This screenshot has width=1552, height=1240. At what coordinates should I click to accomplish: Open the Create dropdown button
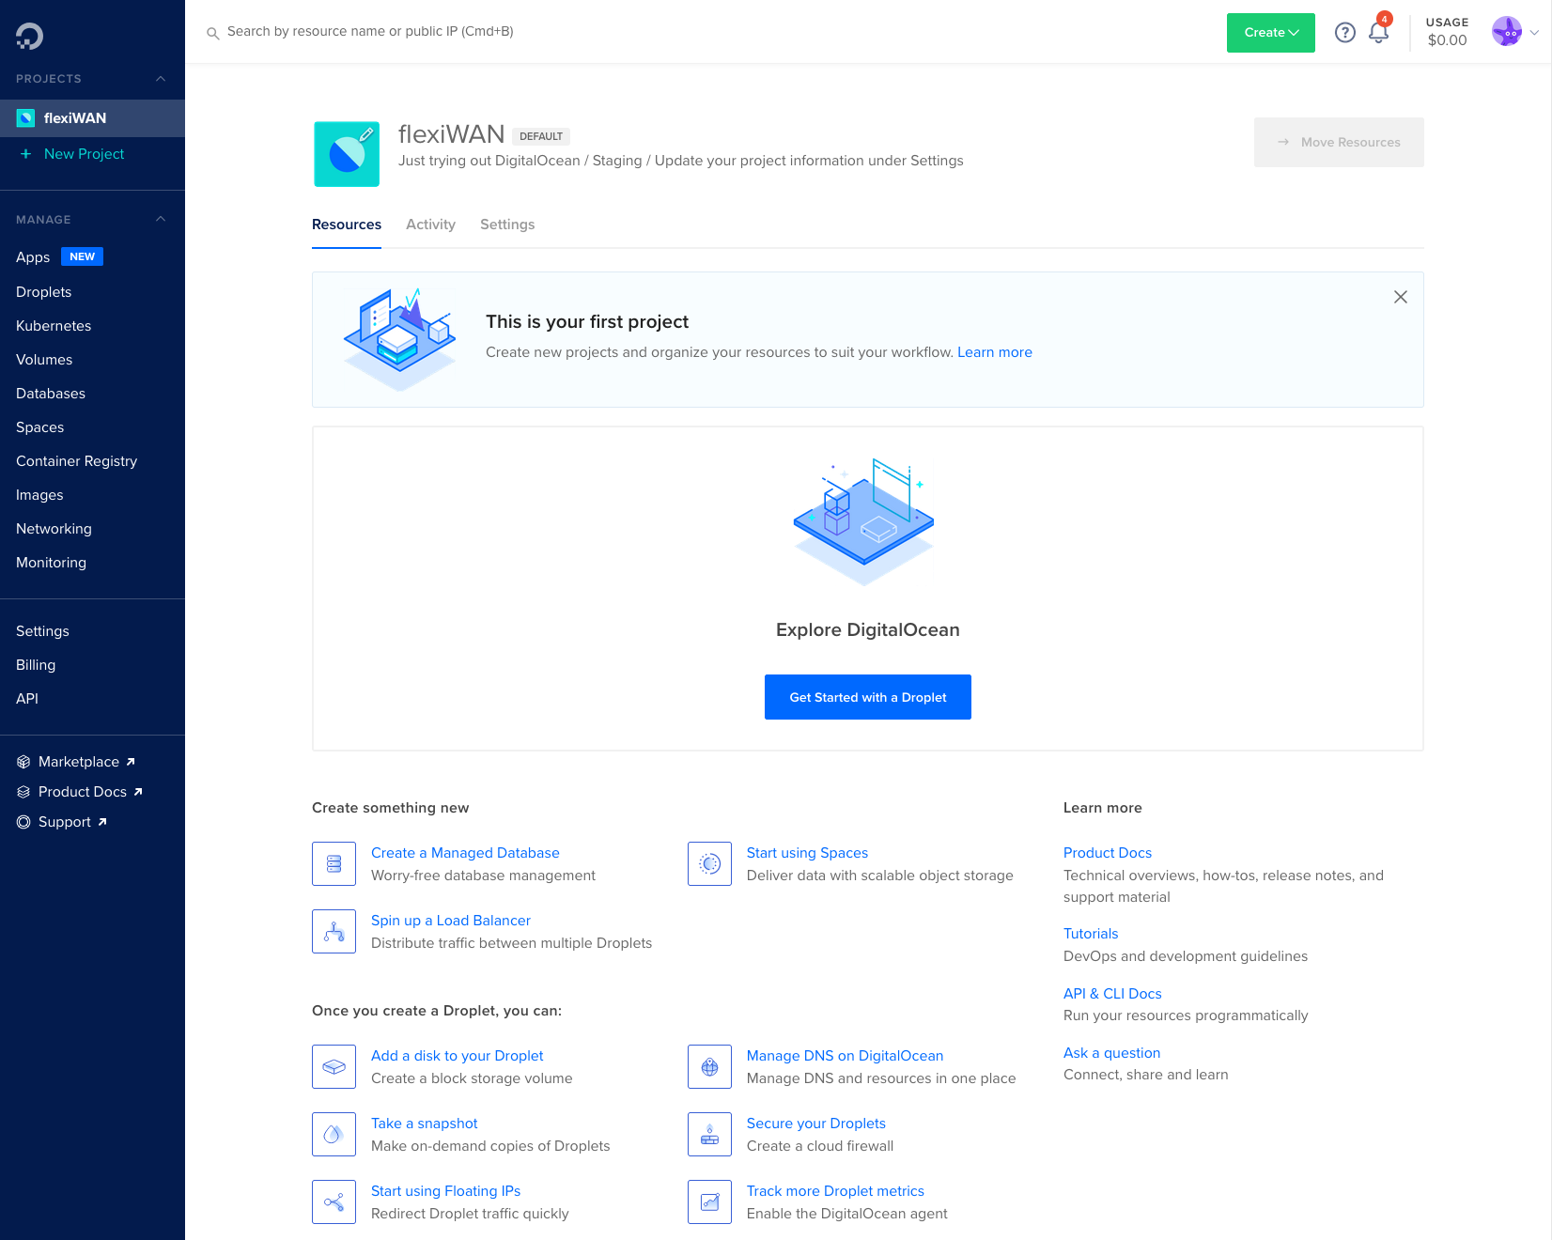pos(1270,33)
